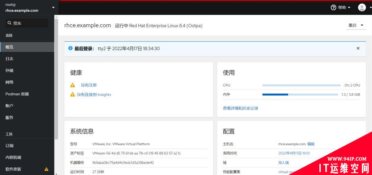The height and width of the screenshot is (175, 372).
Task: Click the 系统 section label in the sidebar
Action: point(9,35)
